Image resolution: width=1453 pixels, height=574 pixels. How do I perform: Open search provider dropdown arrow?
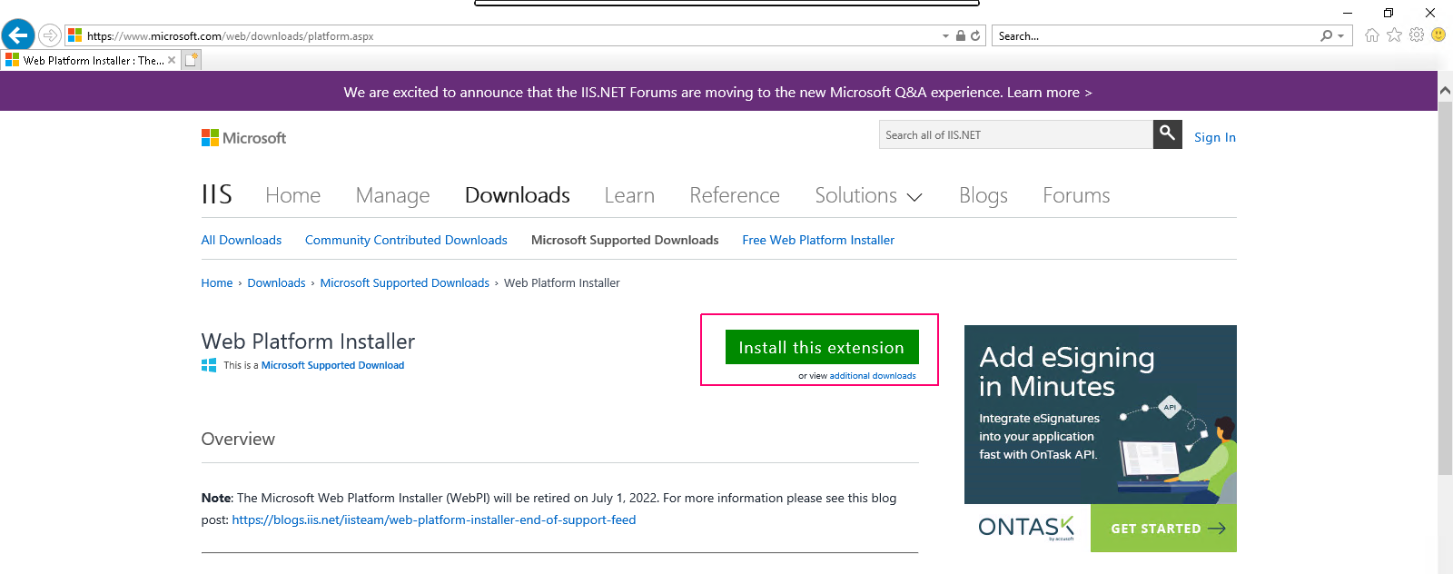[x=1341, y=36]
